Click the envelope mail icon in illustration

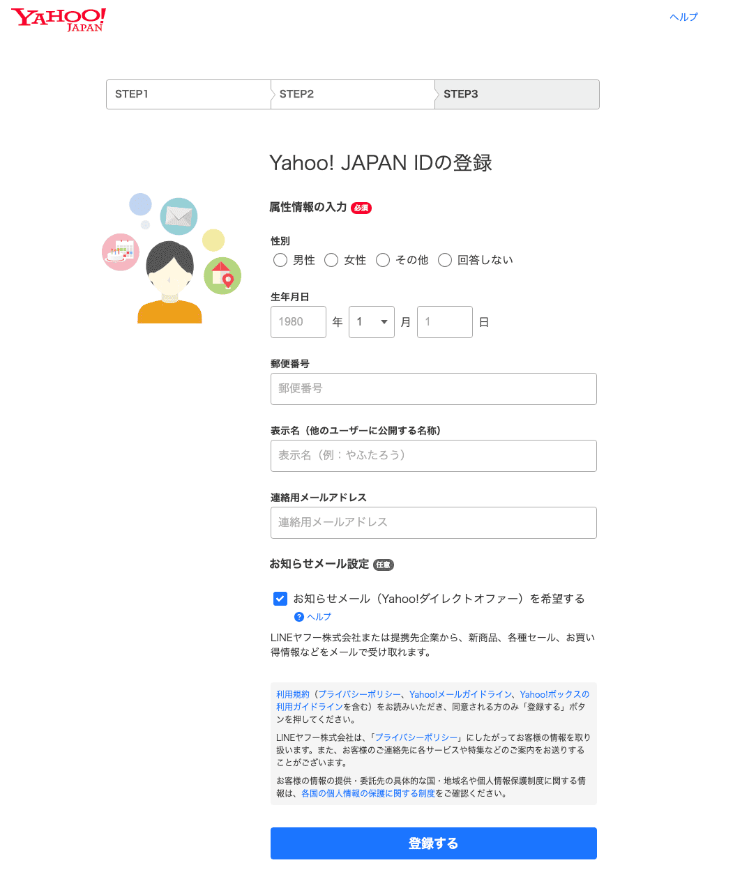[179, 217]
